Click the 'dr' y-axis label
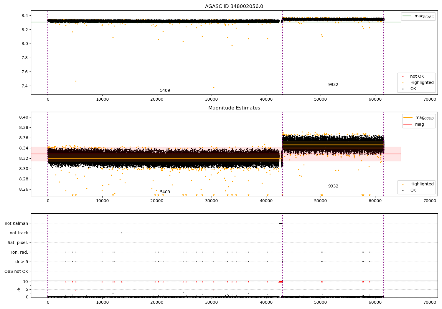 (x=19, y=289)
